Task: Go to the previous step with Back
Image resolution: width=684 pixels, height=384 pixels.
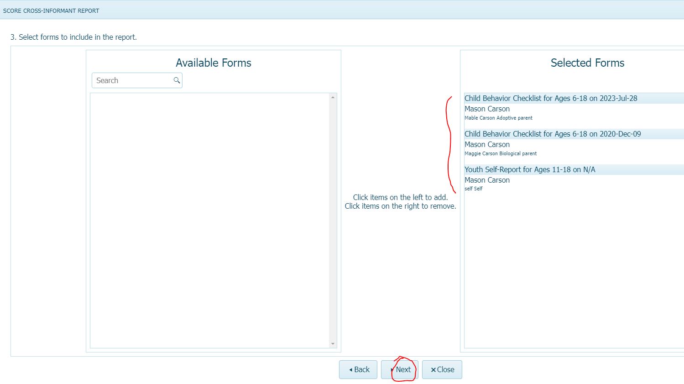Action: click(x=358, y=369)
